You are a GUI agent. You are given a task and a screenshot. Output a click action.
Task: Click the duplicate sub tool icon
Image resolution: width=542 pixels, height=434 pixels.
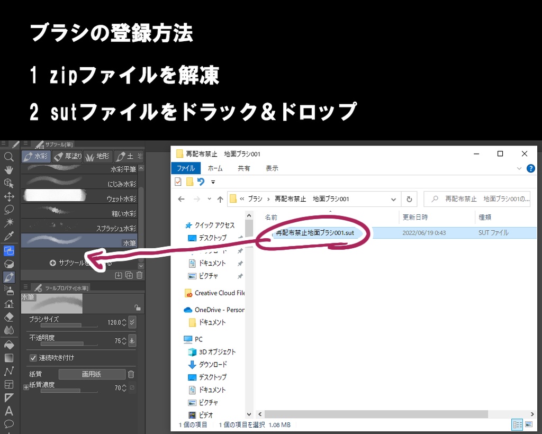point(128,275)
